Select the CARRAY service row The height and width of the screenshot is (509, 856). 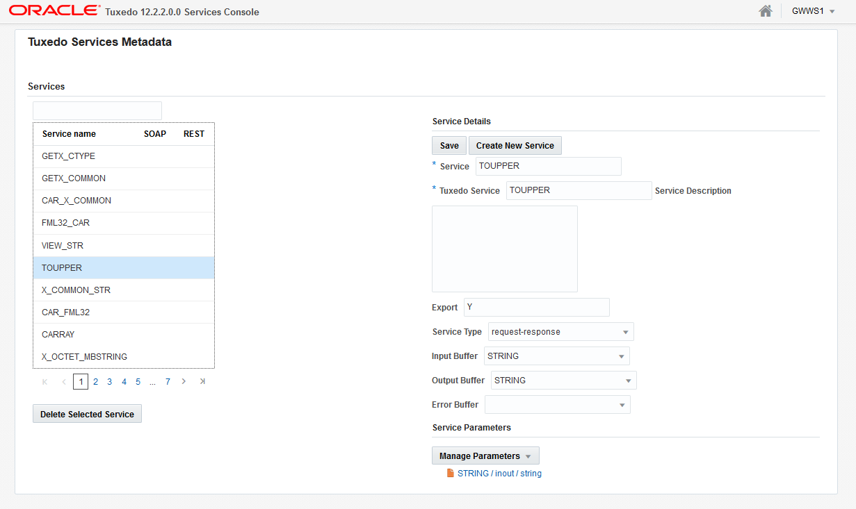pos(124,335)
